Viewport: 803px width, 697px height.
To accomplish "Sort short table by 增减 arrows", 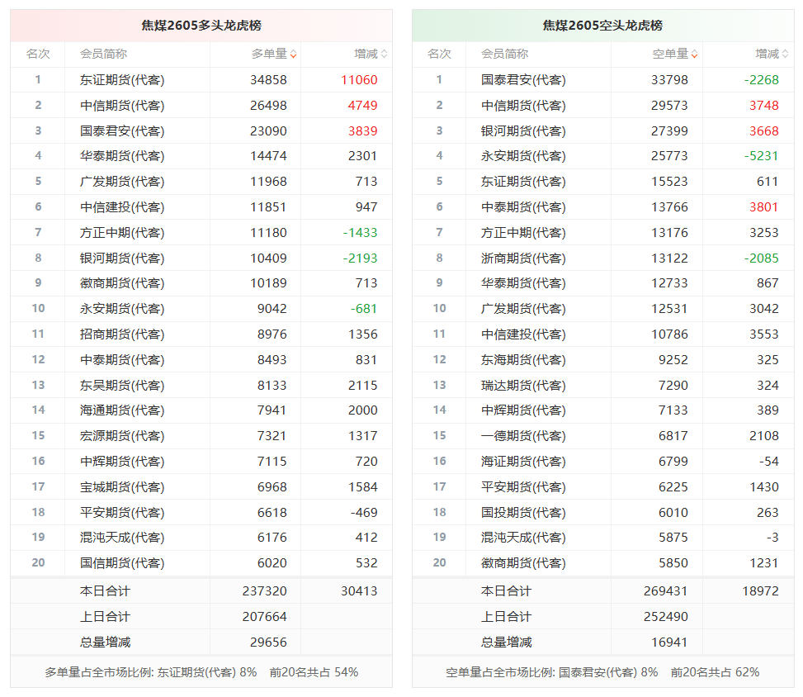I will click(x=785, y=55).
